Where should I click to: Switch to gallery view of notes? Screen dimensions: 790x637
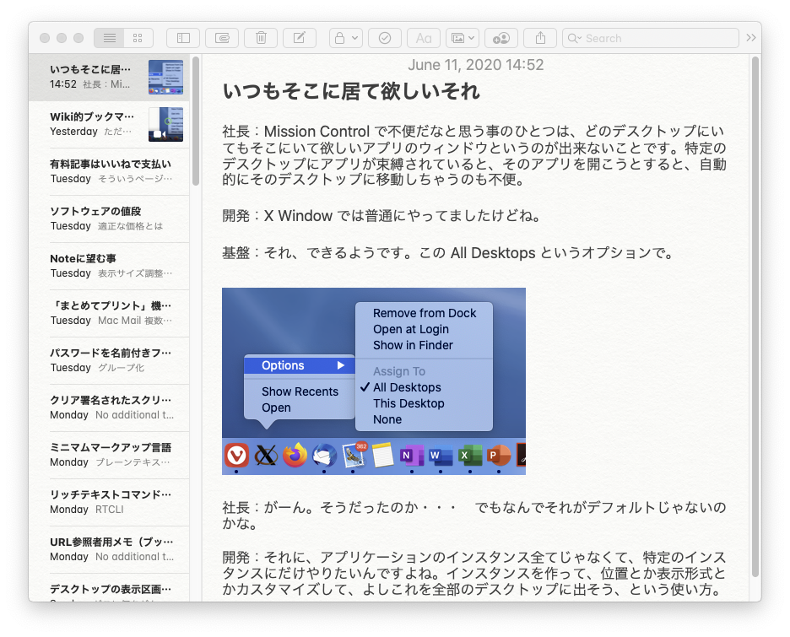pyautogui.click(x=138, y=38)
